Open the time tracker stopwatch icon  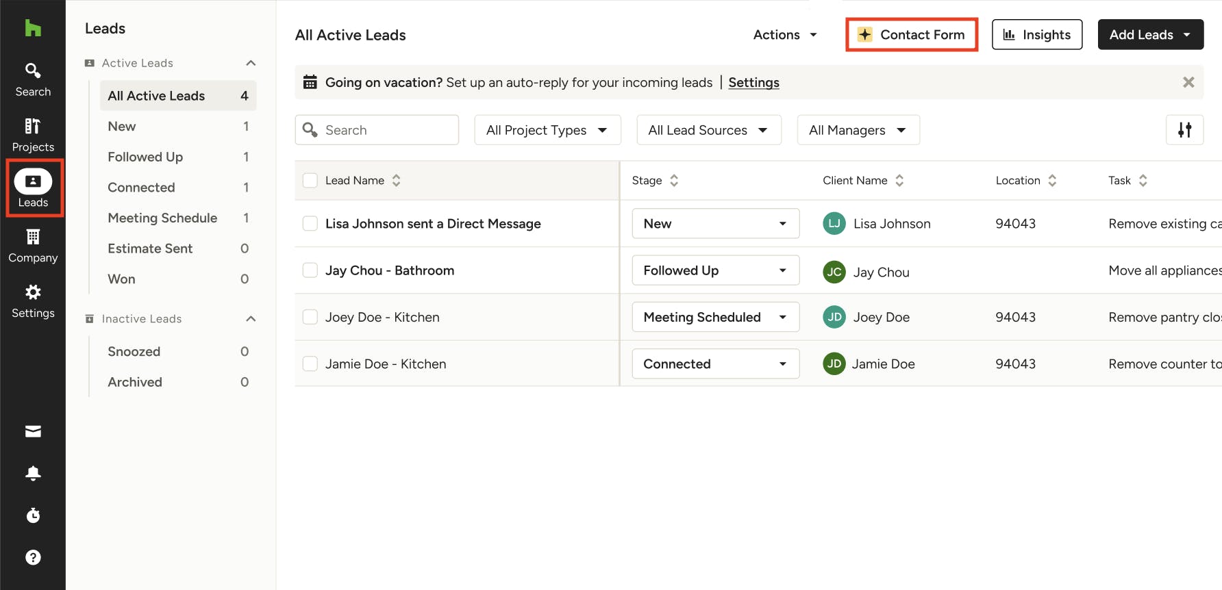33,515
